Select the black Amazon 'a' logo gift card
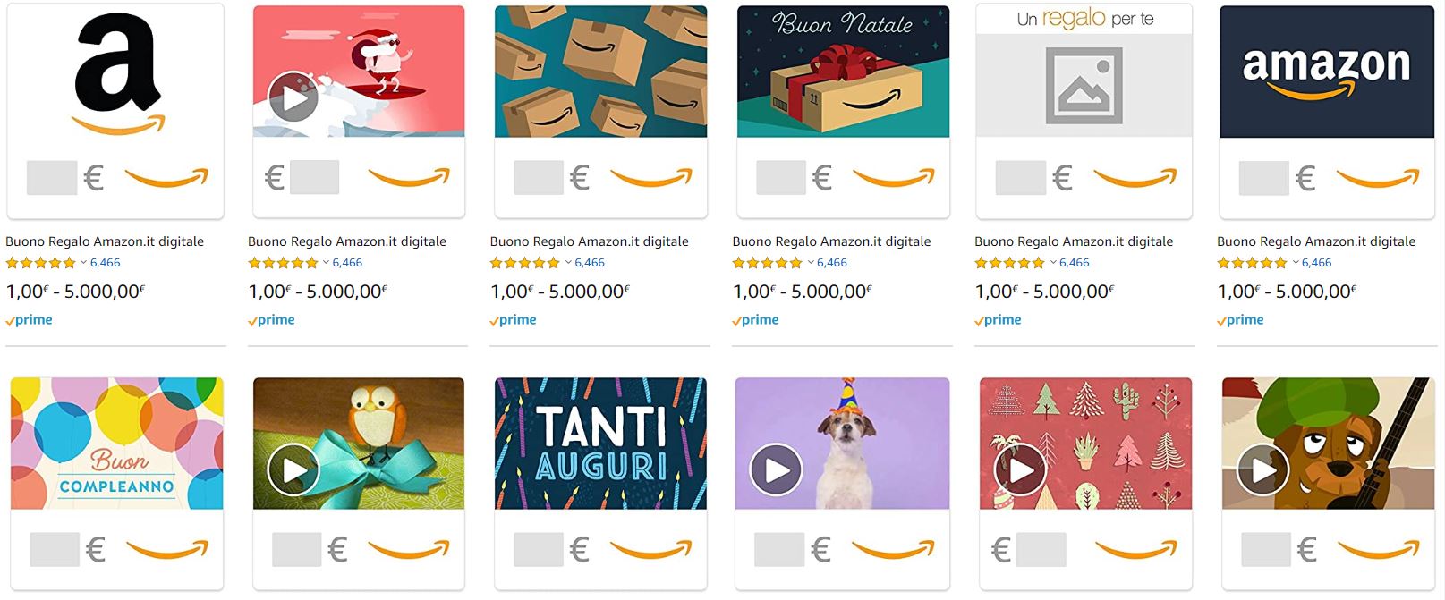Screen dimensions: 1445x600 coord(115,111)
